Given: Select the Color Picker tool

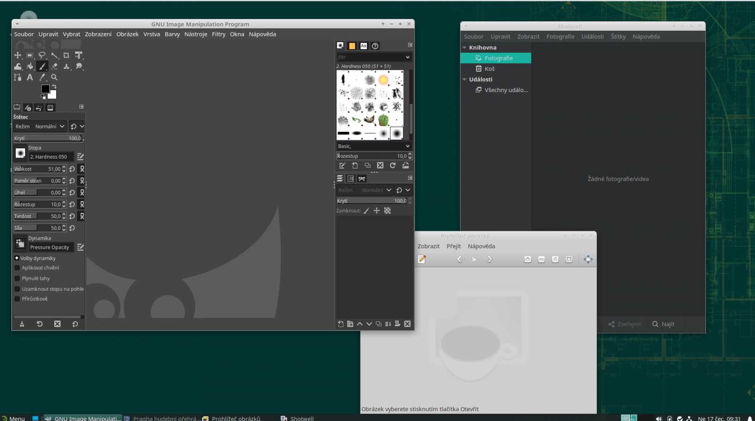Looking at the screenshot, I should pyautogui.click(x=42, y=77).
